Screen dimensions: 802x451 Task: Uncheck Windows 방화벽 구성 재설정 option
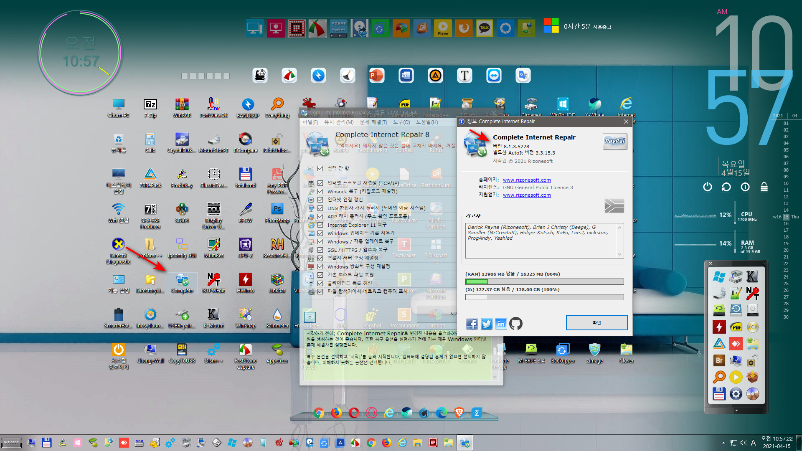point(320,266)
